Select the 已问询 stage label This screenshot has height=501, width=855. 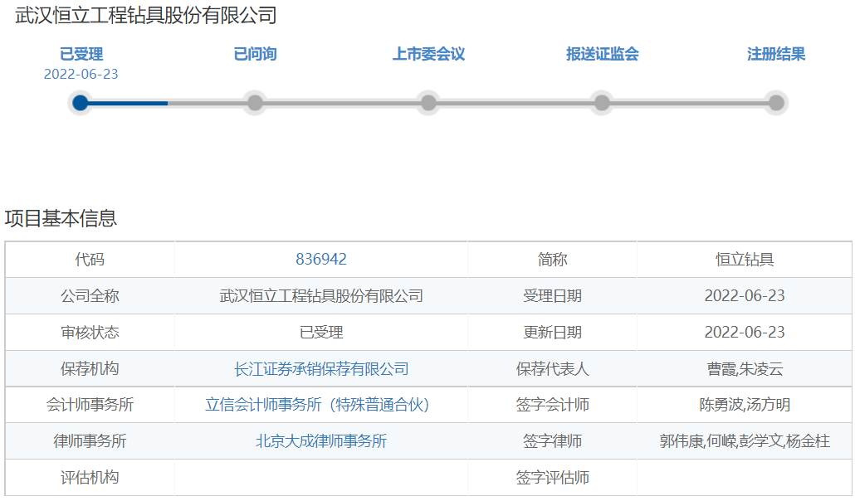(255, 54)
